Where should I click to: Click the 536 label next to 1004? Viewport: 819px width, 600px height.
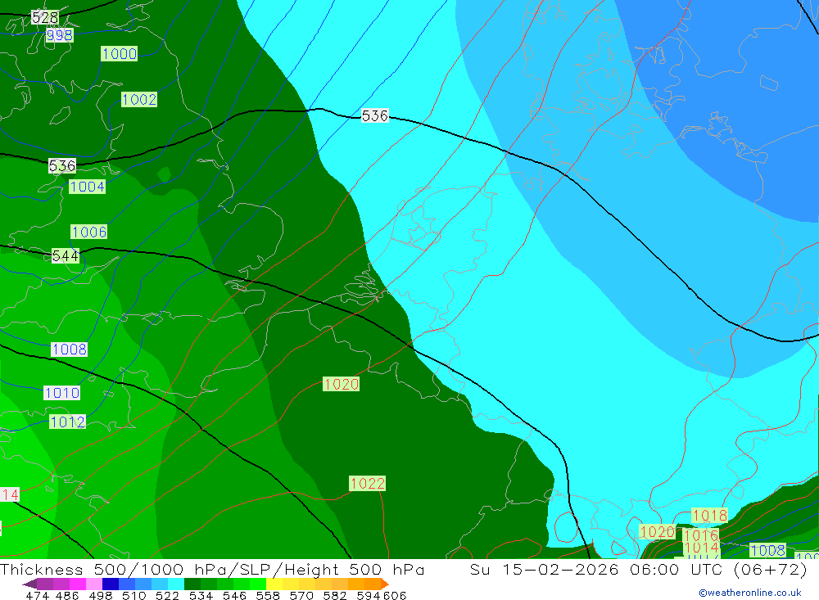pos(62,166)
